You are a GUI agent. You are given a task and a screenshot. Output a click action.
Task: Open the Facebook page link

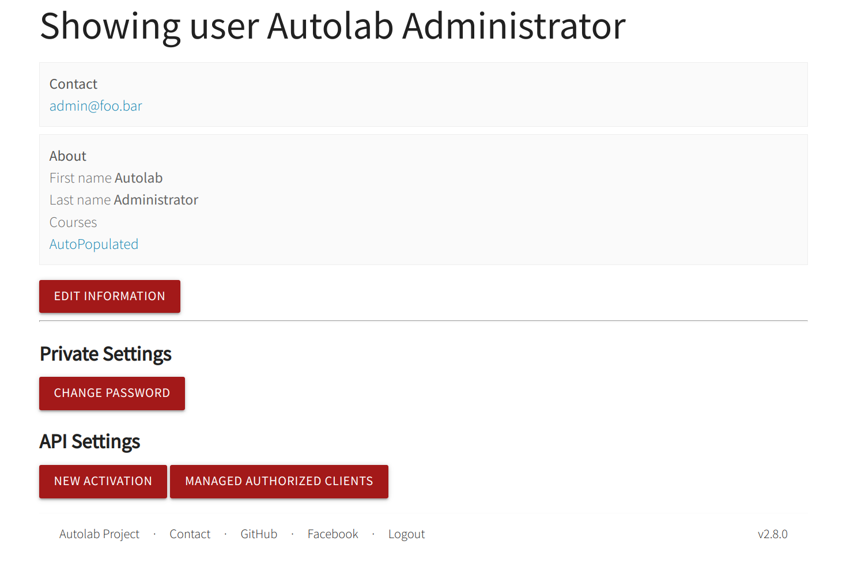tap(333, 534)
